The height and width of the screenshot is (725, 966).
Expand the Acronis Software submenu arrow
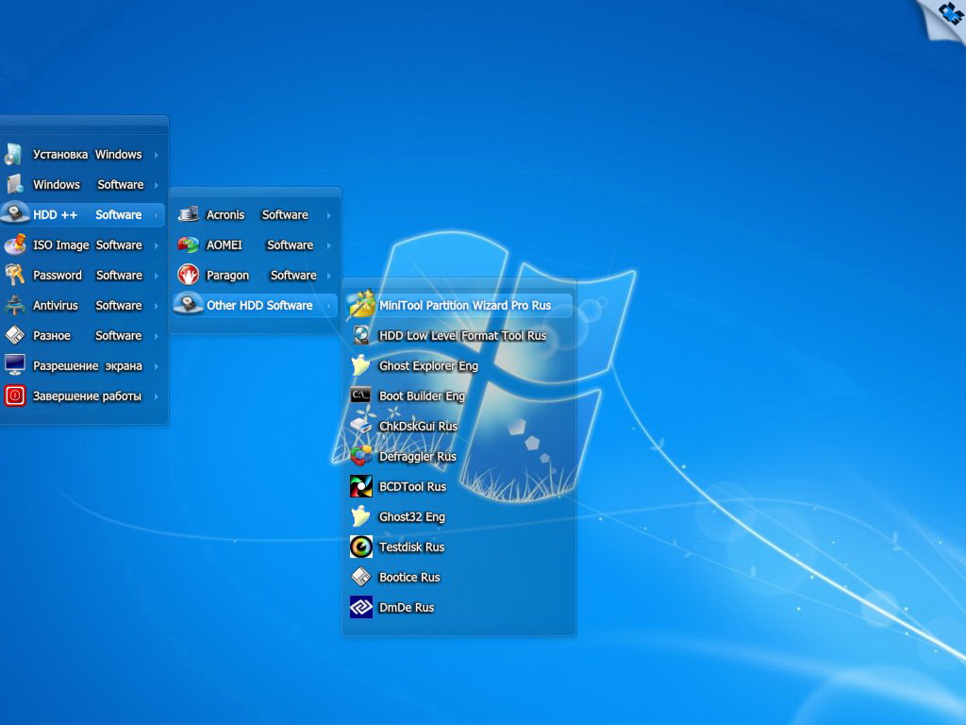[329, 215]
